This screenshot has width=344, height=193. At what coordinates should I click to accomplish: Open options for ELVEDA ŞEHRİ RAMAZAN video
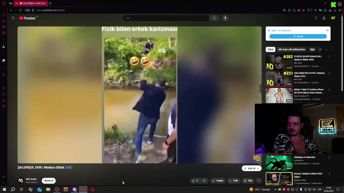tap(329, 57)
